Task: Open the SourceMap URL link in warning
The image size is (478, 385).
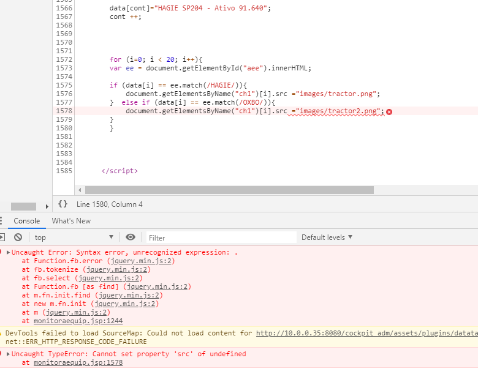Action: tap(366, 333)
